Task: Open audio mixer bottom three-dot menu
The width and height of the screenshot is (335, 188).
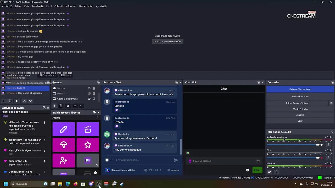Action: click(x=276, y=172)
